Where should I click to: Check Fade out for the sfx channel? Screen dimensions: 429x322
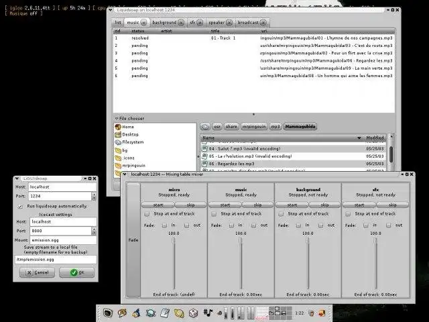(x=389, y=225)
